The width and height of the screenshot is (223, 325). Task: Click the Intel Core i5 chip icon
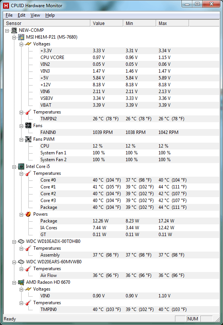21,166
